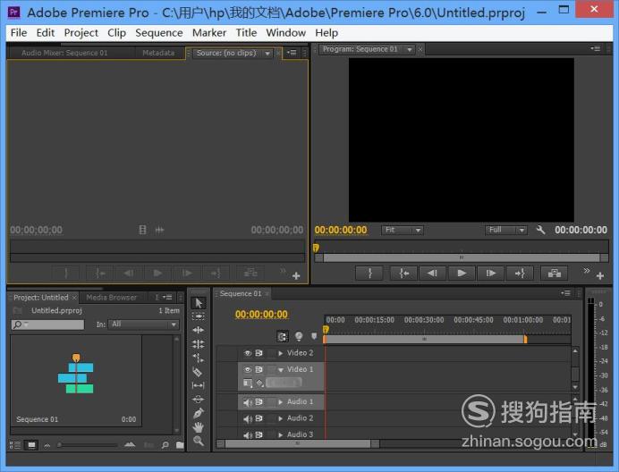Click the timeline timecode 00:00:00:00
The image size is (619, 472).
click(261, 314)
